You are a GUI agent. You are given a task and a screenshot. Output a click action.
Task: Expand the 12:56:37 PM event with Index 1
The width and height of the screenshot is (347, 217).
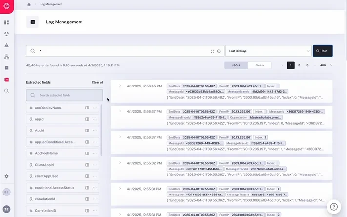coord(120,137)
